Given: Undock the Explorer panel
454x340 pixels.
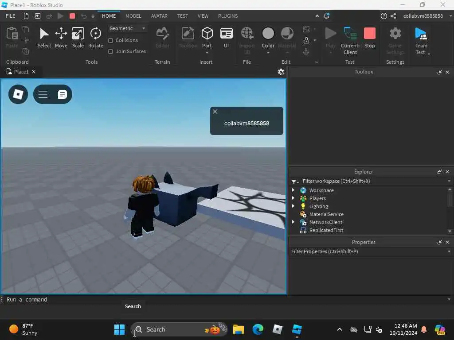Looking at the screenshot, I should point(439,172).
